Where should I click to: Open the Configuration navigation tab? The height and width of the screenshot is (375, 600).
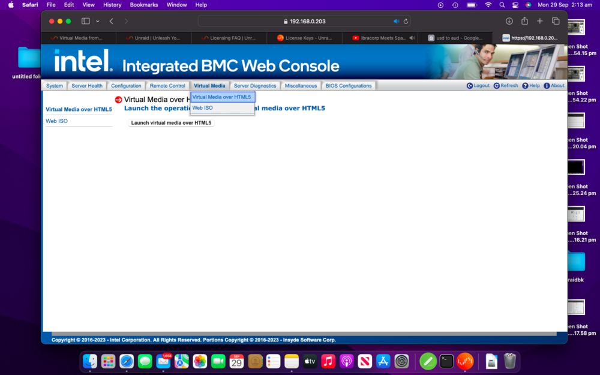(126, 86)
